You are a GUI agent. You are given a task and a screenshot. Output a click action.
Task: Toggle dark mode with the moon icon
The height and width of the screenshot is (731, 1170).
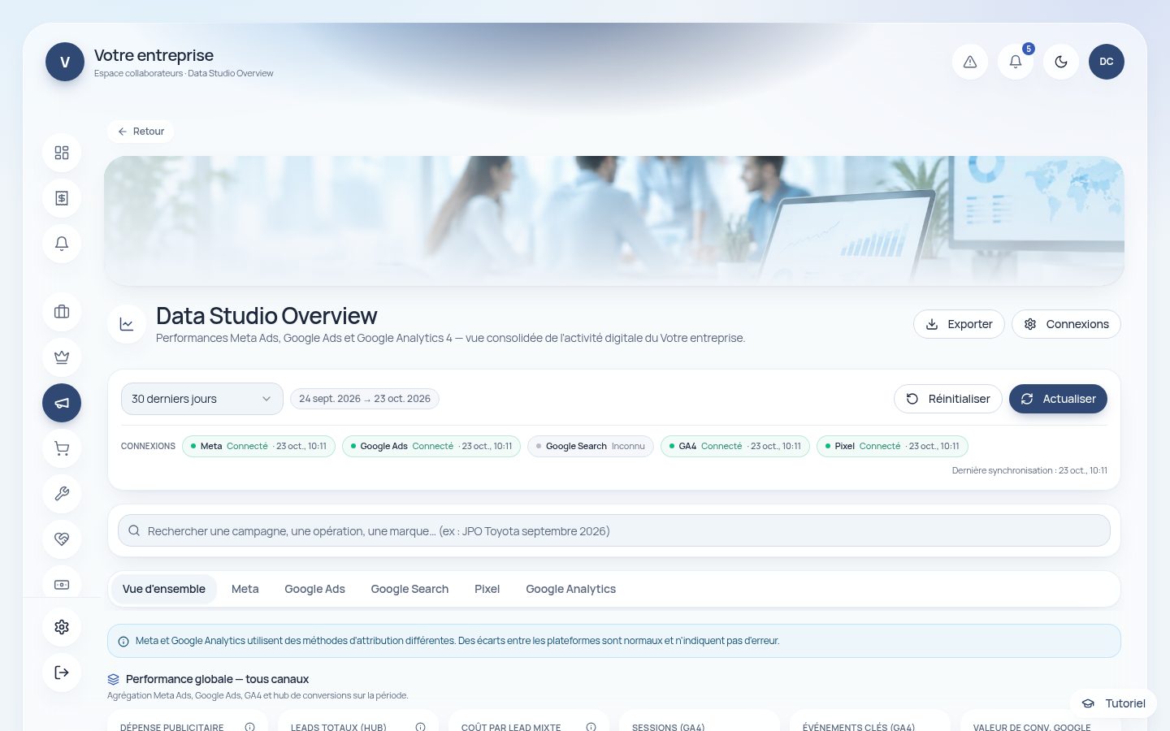pos(1061,62)
